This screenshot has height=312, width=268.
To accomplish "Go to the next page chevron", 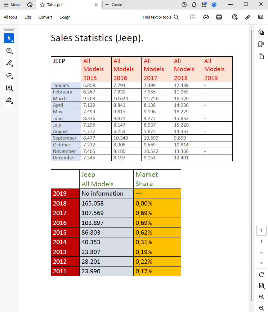I will coord(261,263).
